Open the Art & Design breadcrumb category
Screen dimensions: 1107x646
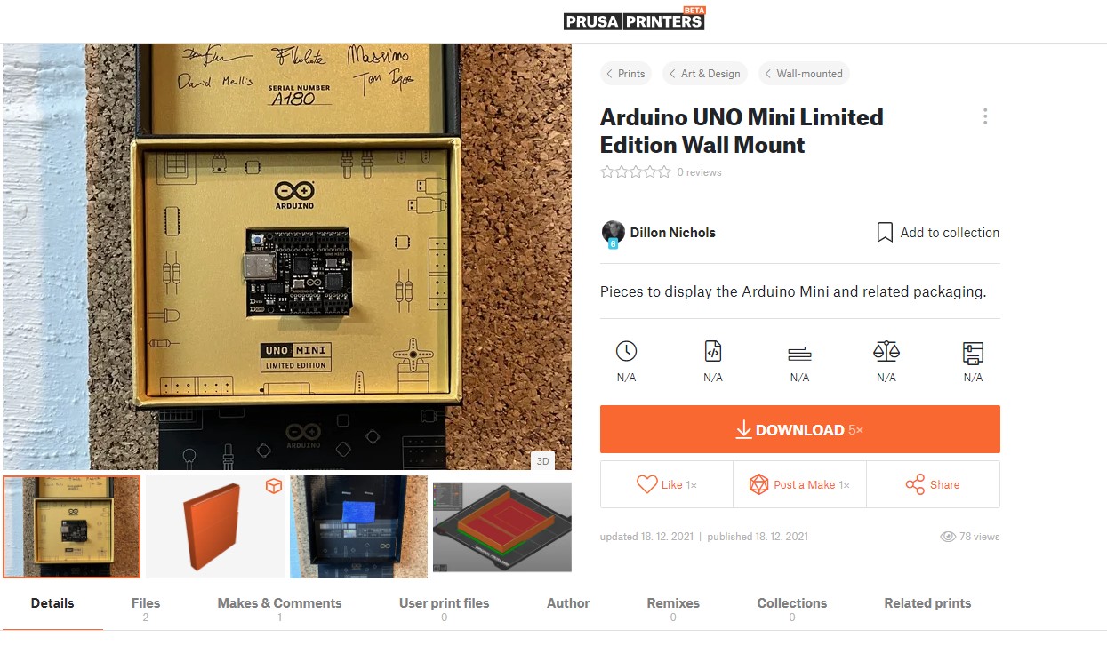tap(705, 74)
